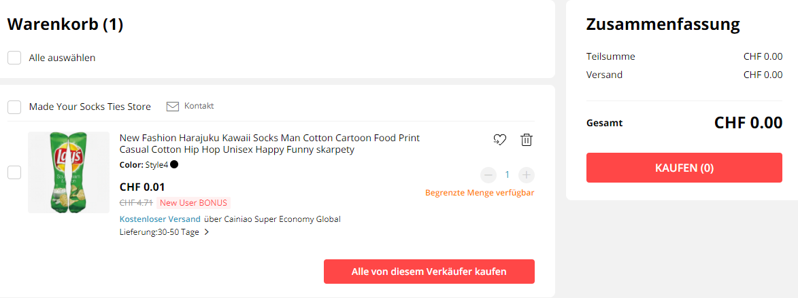Open the Made Your Socks Ties Store page

pos(90,107)
